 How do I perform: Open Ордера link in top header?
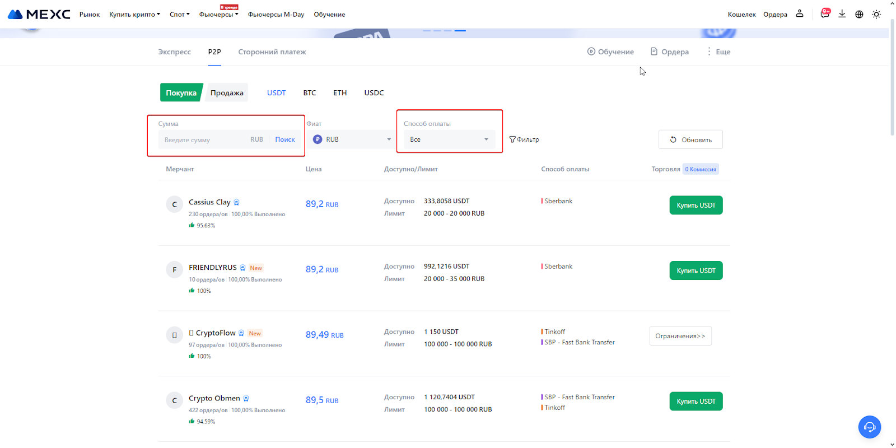pos(775,15)
